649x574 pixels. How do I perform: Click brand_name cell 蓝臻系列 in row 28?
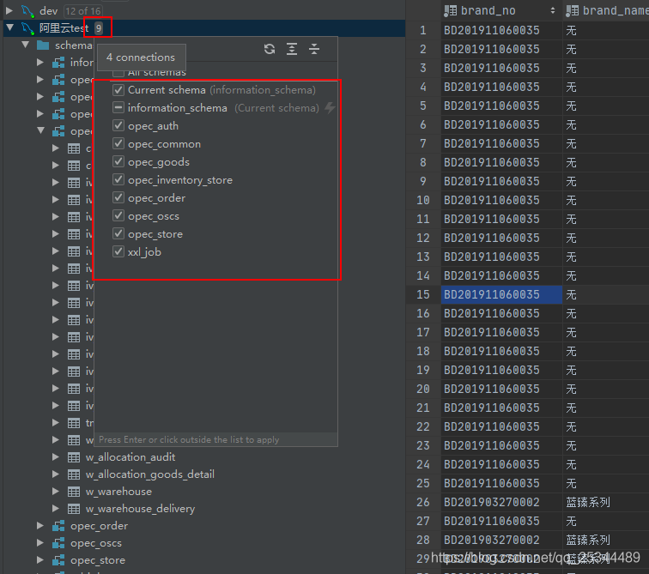tap(606, 540)
